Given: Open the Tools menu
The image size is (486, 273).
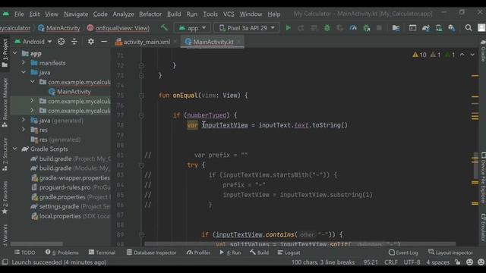Looking at the screenshot, I should [x=210, y=14].
